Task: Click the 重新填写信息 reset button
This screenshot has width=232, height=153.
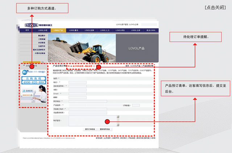Action: 105,129
